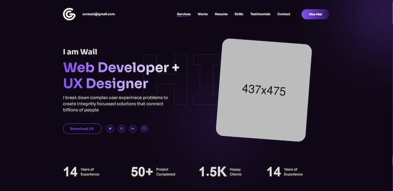
Task: Go to the Contact nav item
Action: coord(284,14)
